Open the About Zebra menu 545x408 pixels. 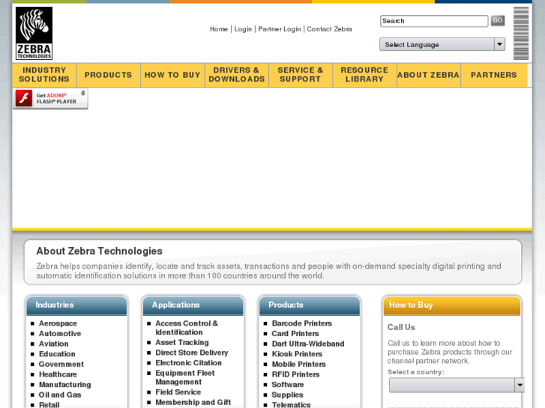pos(429,75)
